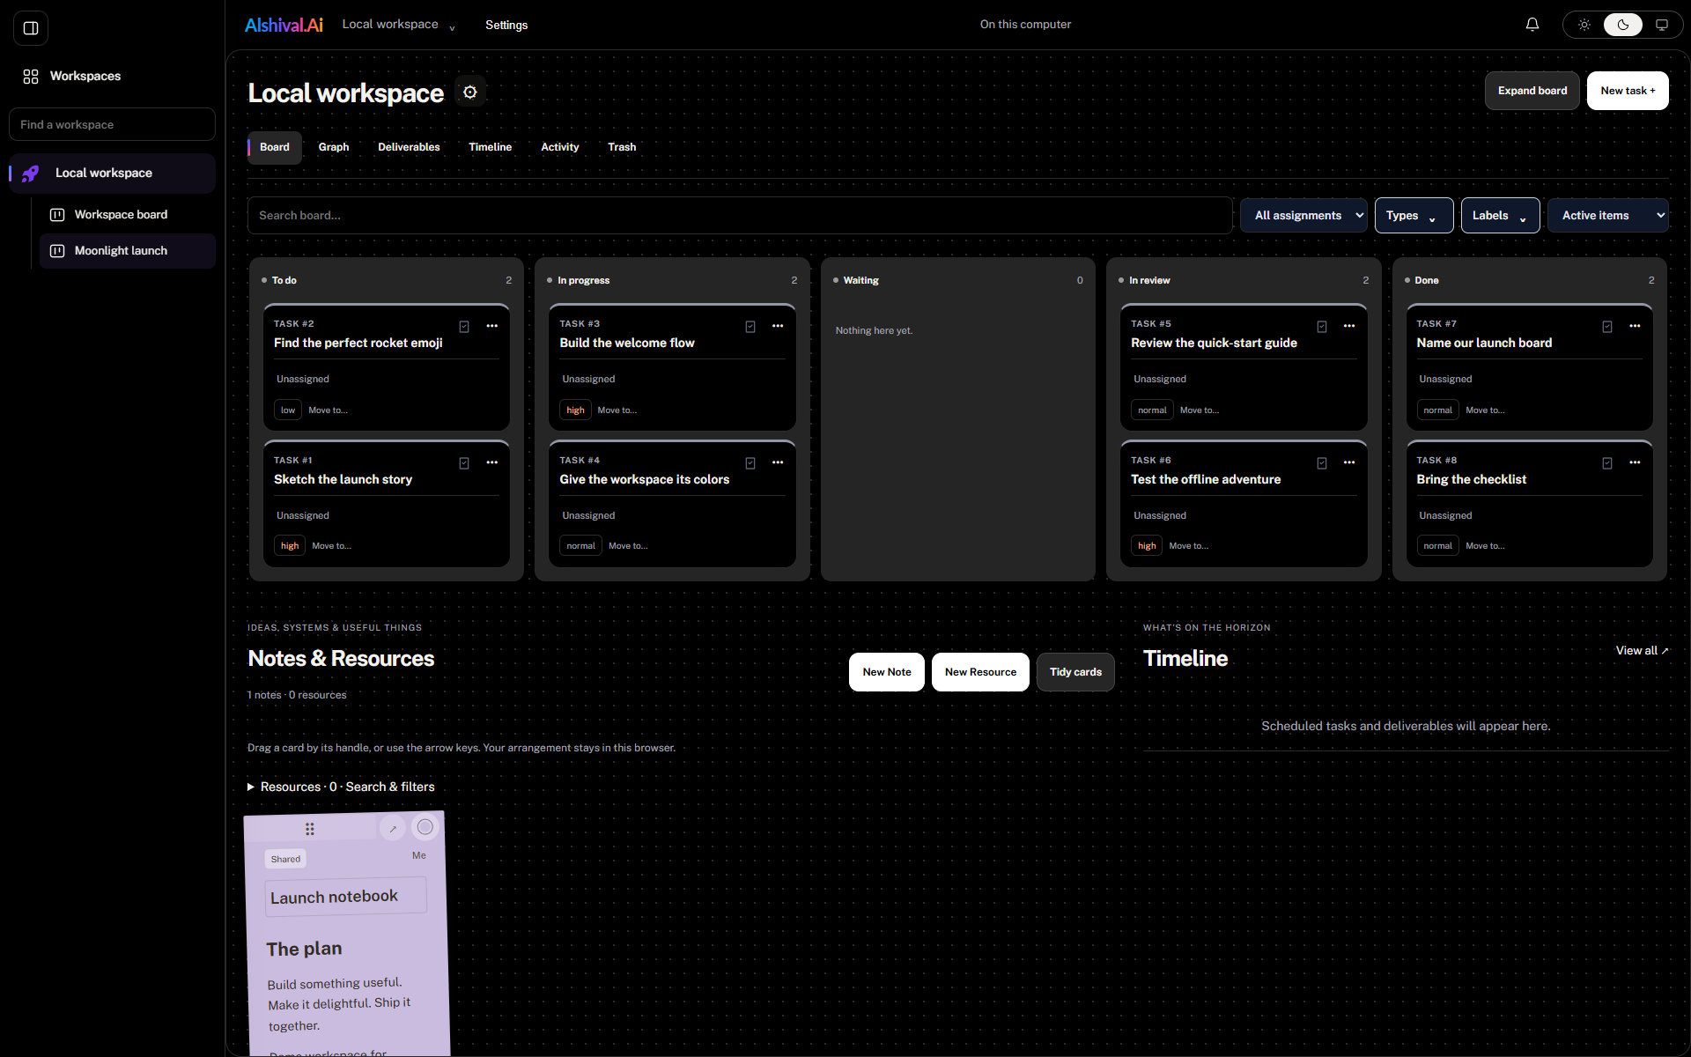This screenshot has height=1057, width=1691.
Task: Select Moonlight launch in sidebar
Action: [x=128, y=251]
